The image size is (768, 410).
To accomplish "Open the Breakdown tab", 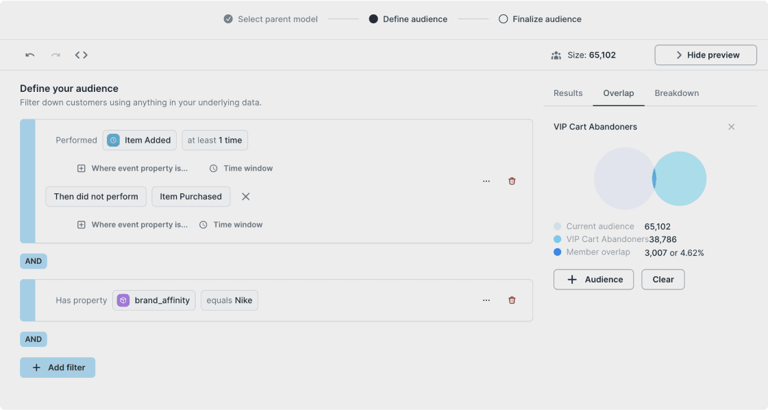I will pos(677,93).
